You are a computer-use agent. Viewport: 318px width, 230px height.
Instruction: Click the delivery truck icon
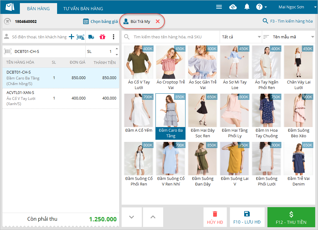tap(91, 37)
